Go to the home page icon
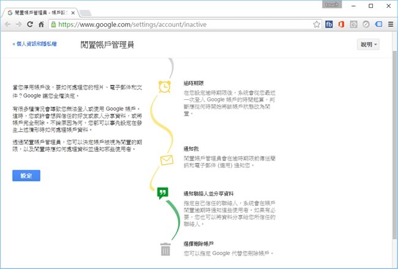Image resolution: width=398 pixels, height=269 pixels. click(41, 25)
